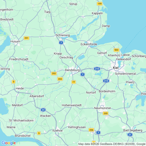
Task: Click the 202 road shield west of Rendsburg
Action: [x=54, y=73]
